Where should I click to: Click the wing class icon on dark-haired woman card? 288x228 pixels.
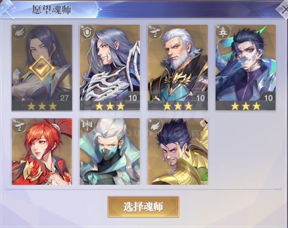19,33
